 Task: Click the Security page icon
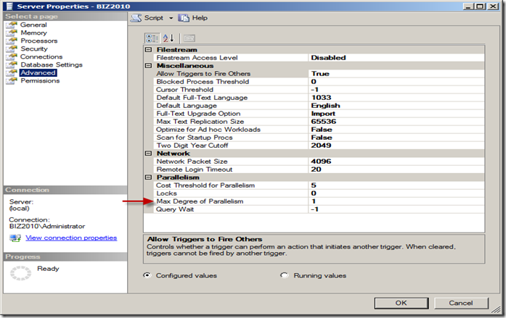coord(12,49)
